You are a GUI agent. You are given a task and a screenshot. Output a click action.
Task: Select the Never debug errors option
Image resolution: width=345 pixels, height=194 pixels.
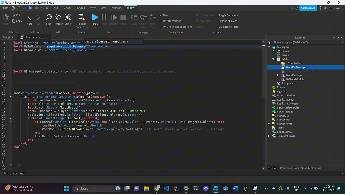(164, 15)
